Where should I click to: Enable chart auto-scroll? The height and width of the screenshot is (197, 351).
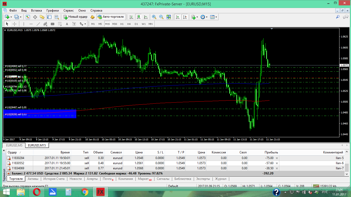177,17
